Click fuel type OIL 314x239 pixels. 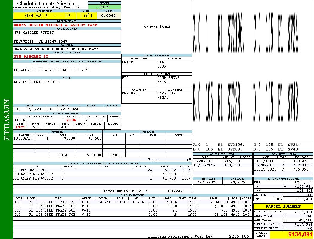[x=160, y=62]
